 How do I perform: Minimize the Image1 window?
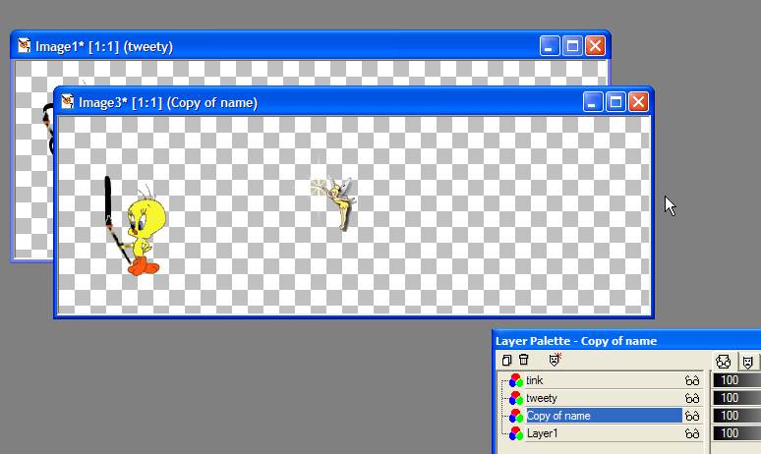pyautogui.click(x=550, y=46)
